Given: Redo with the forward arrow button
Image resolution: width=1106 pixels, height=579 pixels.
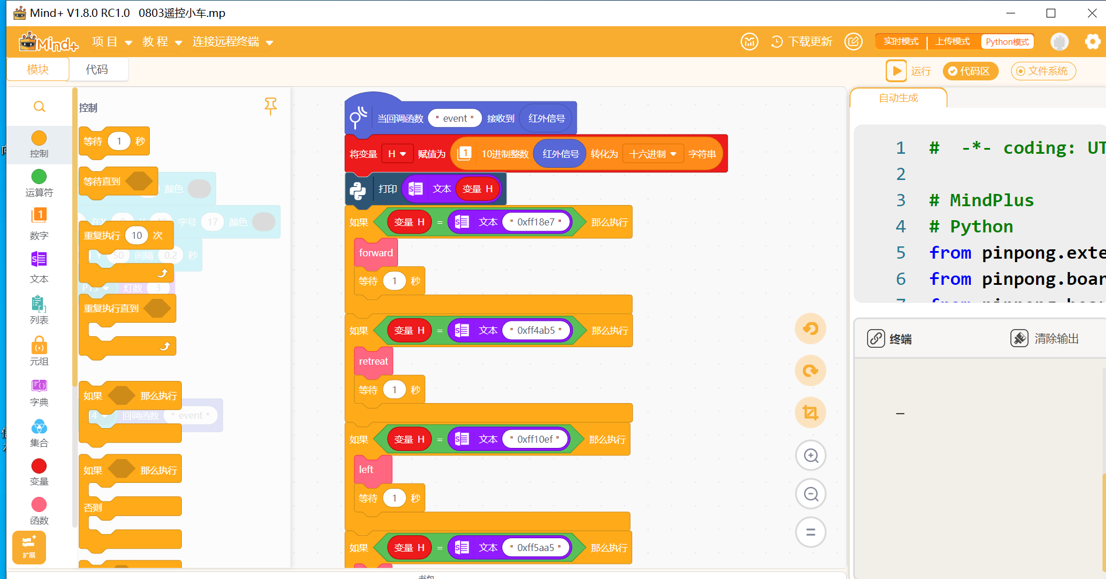Looking at the screenshot, I should (811, 370).
